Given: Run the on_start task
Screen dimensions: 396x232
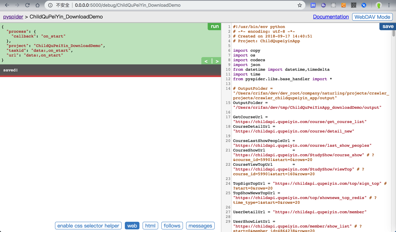Looking at the screenshot, I should [x=214, y=26].
